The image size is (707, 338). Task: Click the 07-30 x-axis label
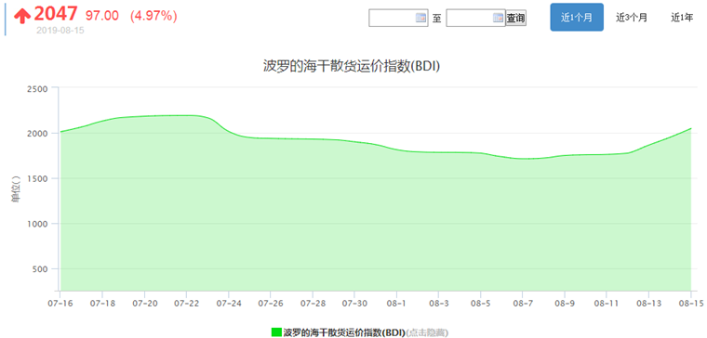tap(354, 304)
